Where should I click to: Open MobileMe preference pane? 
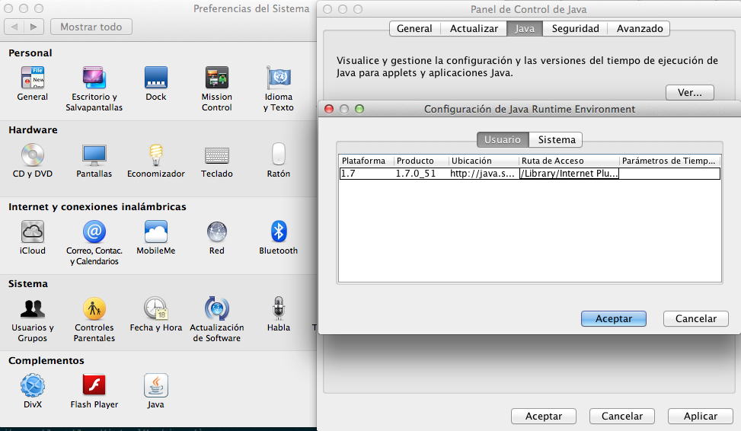(x=156, y=231)
